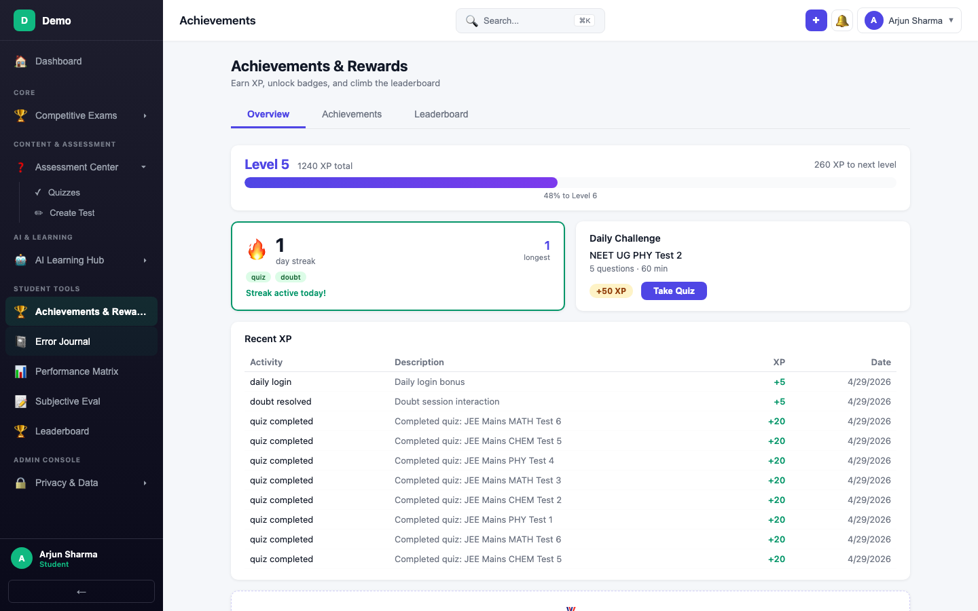Click the Performance Matrix chart icon

(21, 371)
